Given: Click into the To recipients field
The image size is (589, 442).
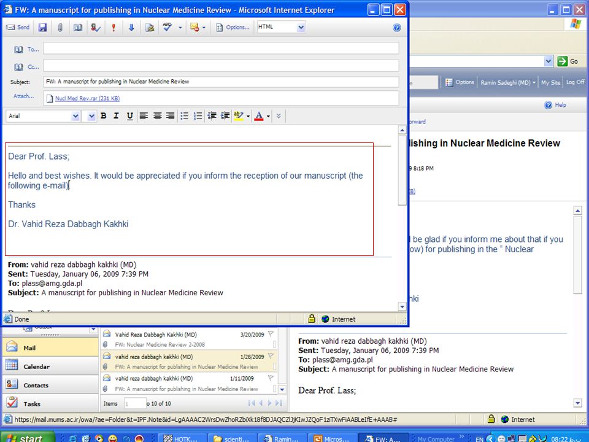Looking at the screenshot, I should pyautogui.click(x=221, y=48).
